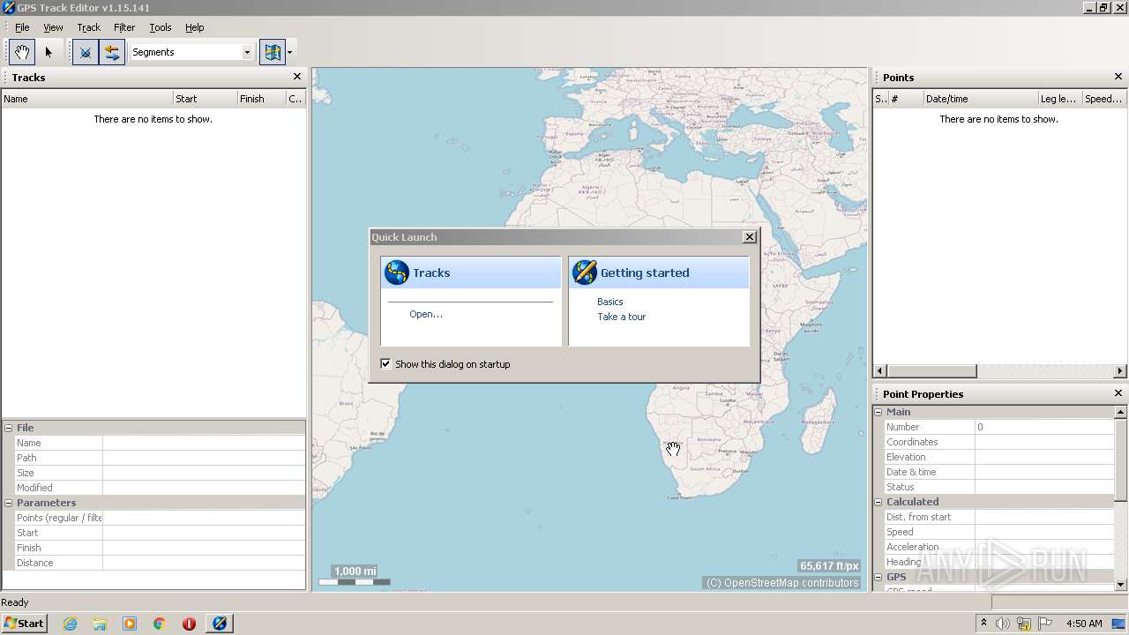Open Windows Explorer folder icon in taskbar
Image resolution: width=1129 pixels, height=635 pixels.
[x=100, y=624]
